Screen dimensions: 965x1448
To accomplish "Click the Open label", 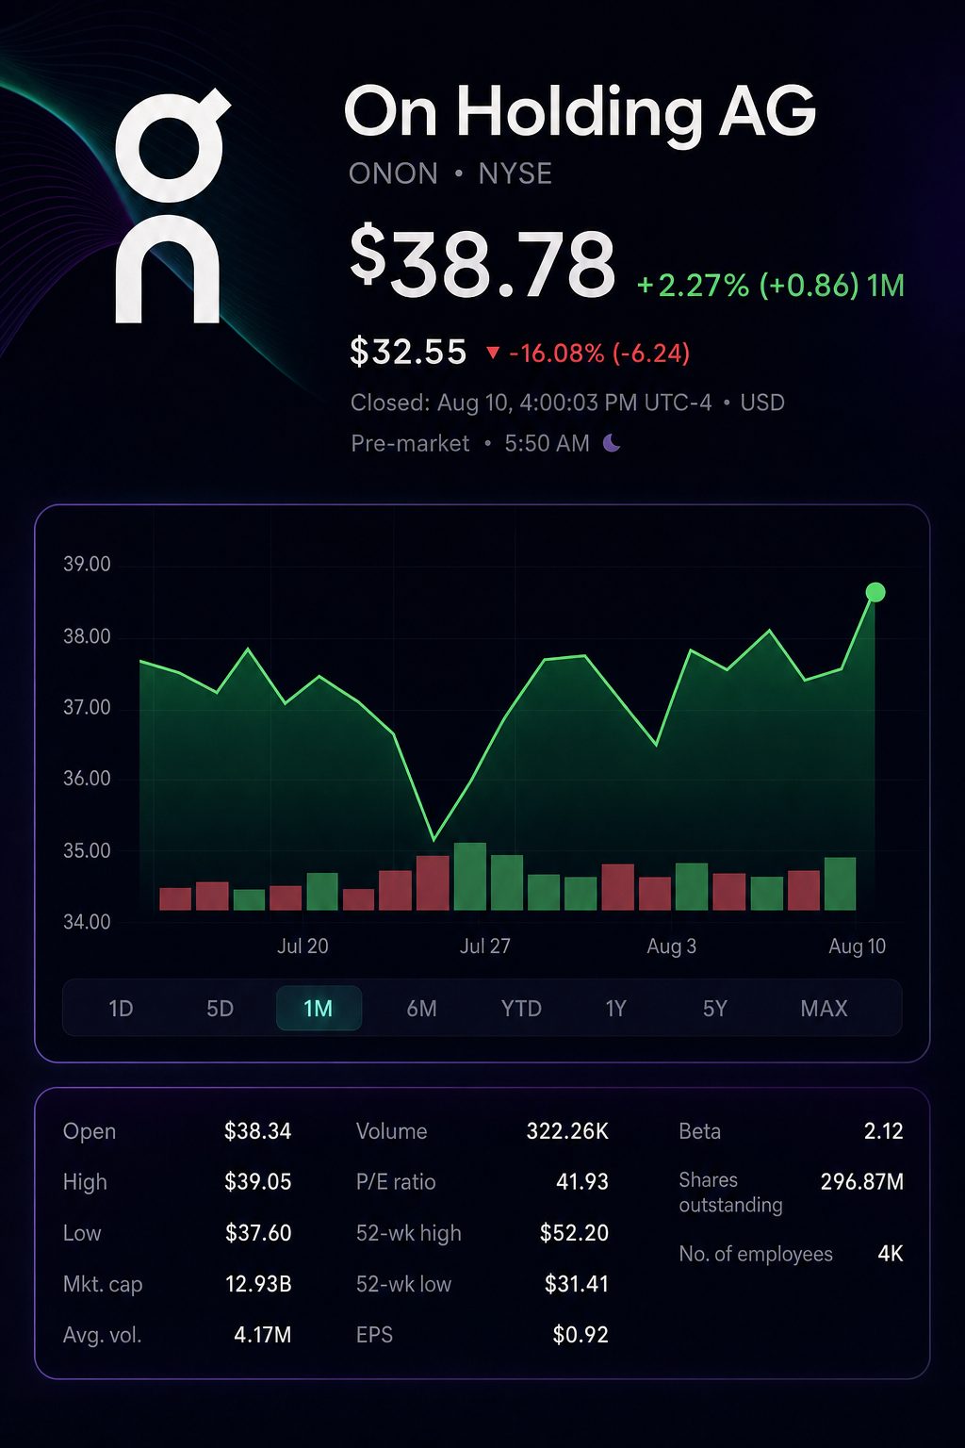I will pyautogui.click(x=90, y=1131).
